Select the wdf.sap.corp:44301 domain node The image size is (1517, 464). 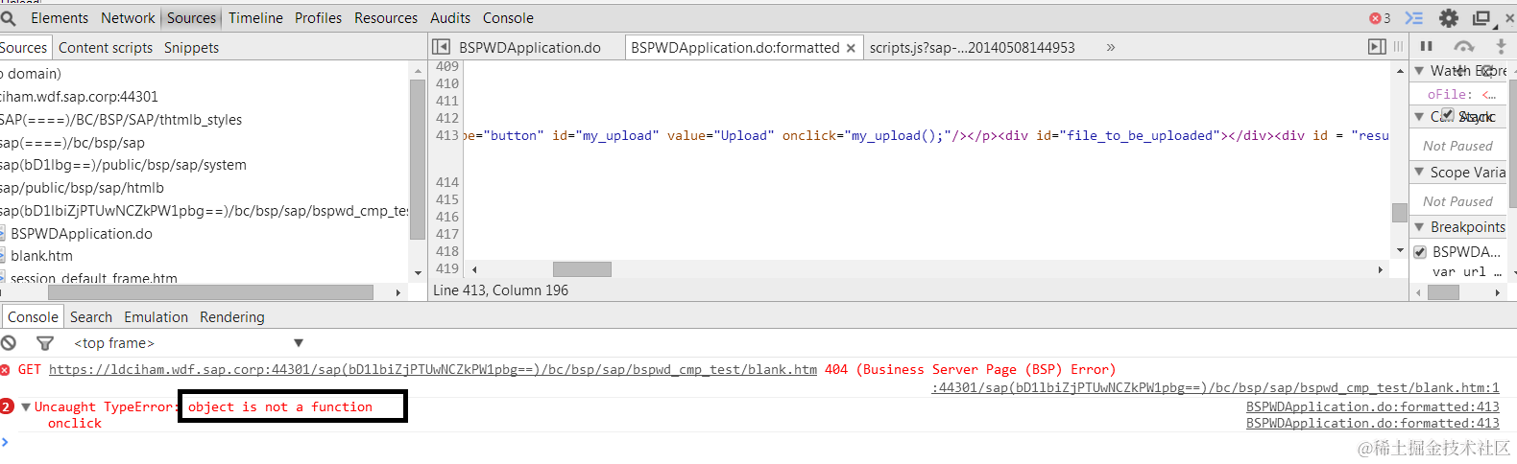click(79, 97)
